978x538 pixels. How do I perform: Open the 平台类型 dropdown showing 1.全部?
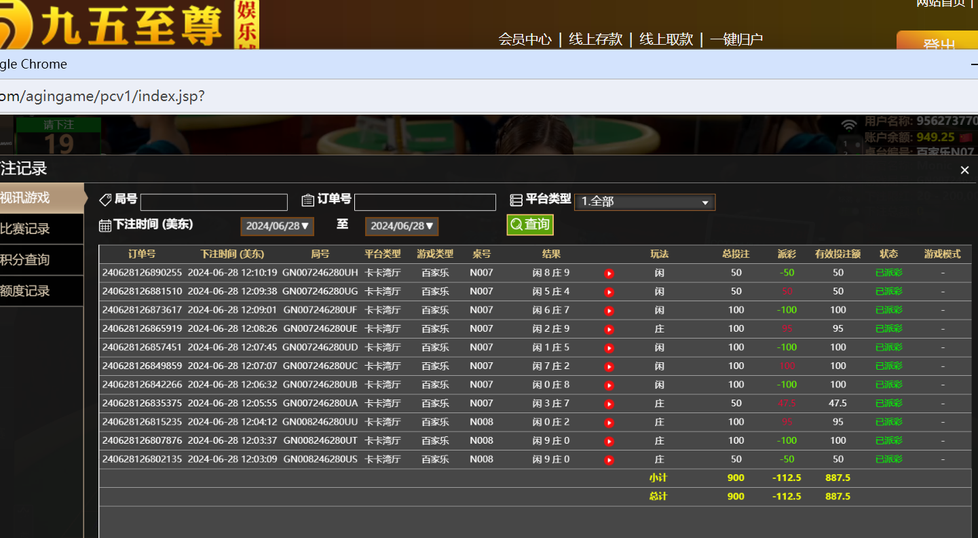(x=644, y=202)
